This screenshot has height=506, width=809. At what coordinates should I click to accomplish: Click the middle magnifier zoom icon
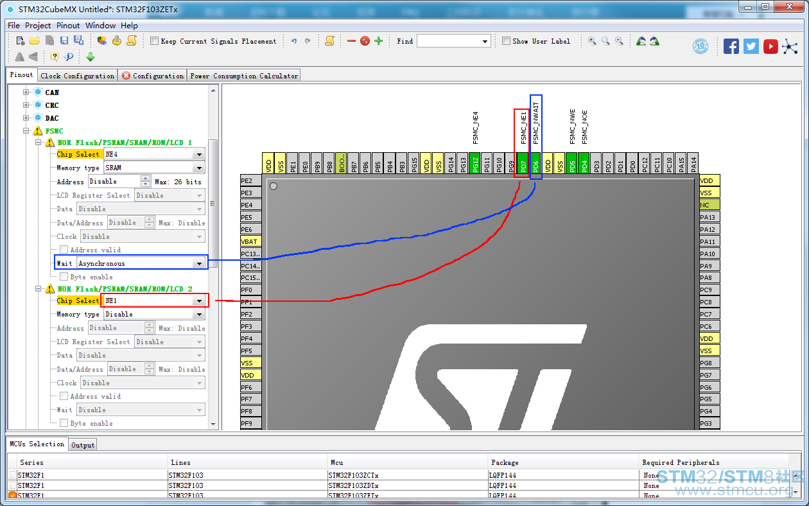pyautogui.click(x=605, y=41)
